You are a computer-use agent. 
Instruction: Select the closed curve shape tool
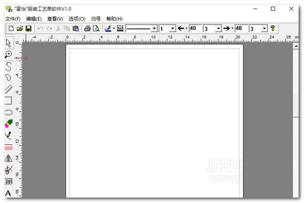pos(8,78)
